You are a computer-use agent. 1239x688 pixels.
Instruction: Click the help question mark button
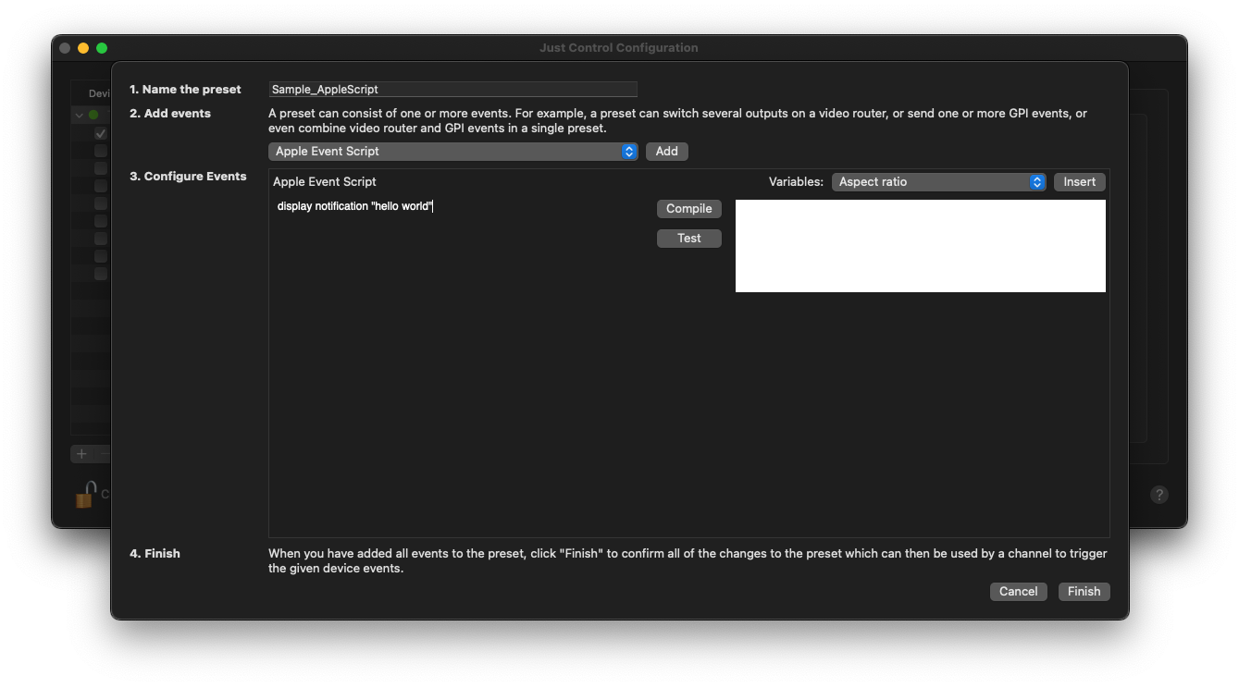tap(1158, 495)
